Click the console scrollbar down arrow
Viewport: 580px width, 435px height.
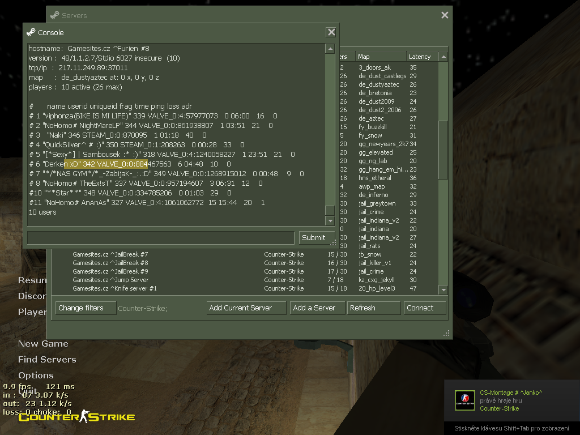point(330,221)
